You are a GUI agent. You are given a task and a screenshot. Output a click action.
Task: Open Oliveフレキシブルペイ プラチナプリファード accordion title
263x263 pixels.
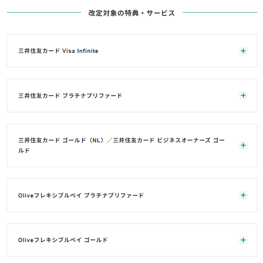click(x=81, y=195)
